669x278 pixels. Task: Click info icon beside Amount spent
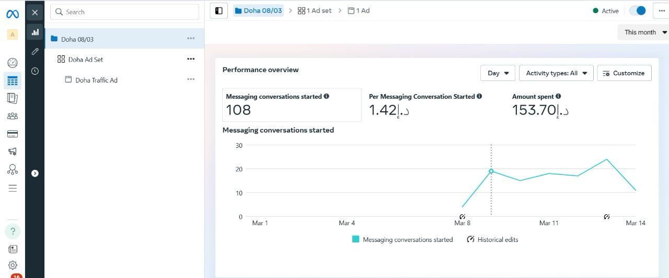point(558,96)
